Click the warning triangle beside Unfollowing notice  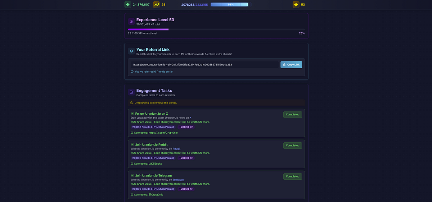tap(131, 103)
